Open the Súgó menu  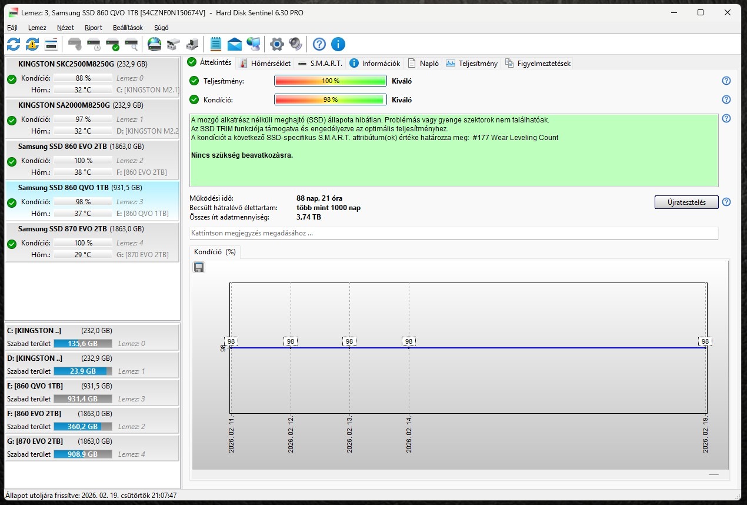tap(161, 28)
